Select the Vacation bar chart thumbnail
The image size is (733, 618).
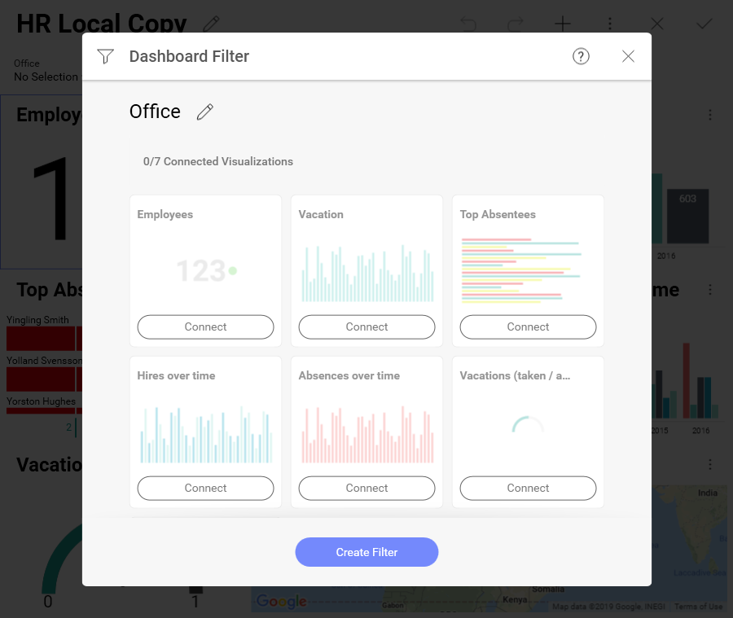(366, 273)
